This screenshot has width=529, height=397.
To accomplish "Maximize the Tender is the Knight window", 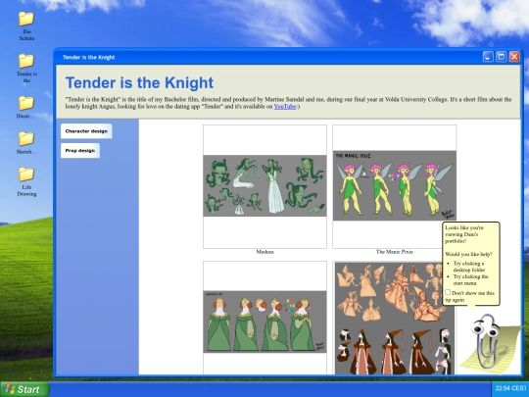I will tap(502, 57).
